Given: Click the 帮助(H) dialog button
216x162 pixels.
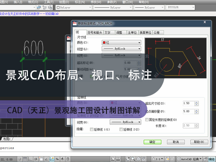Looking at the screenshot, I should (x=199, y=142).
